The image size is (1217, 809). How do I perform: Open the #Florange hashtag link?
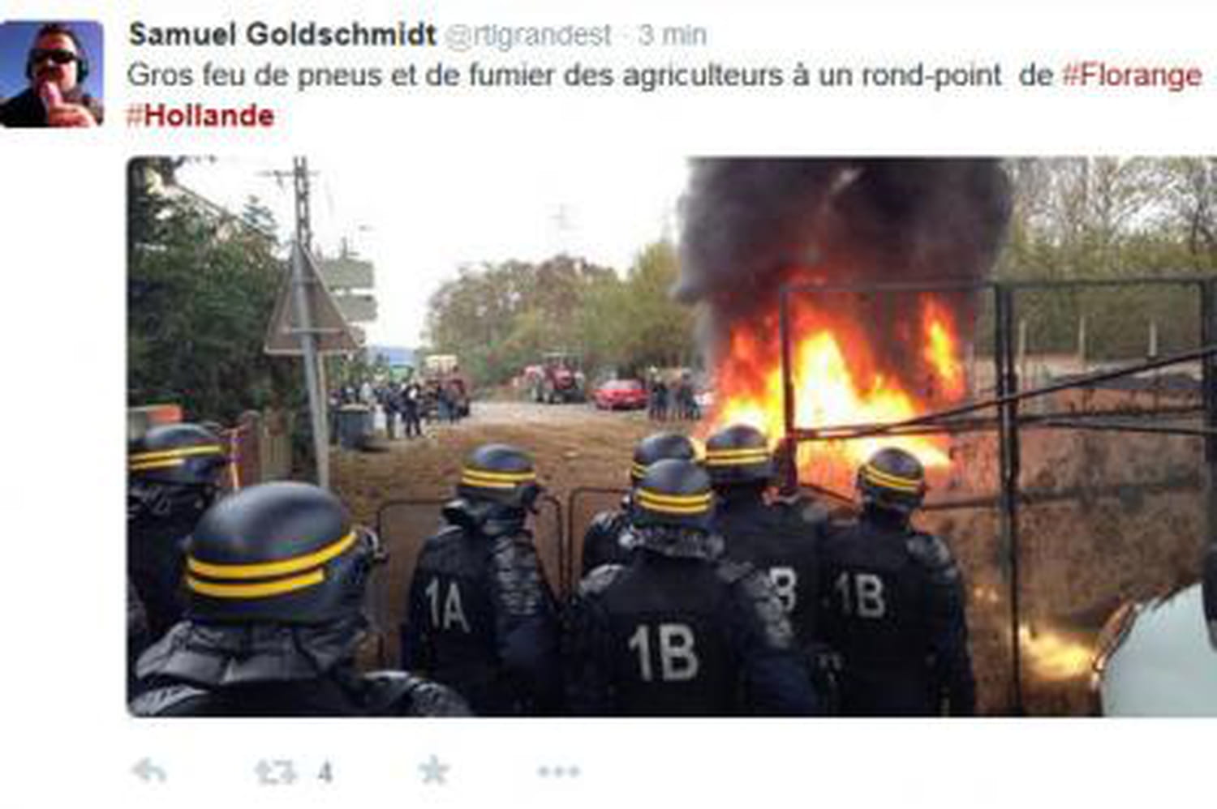pos(1132,75)
